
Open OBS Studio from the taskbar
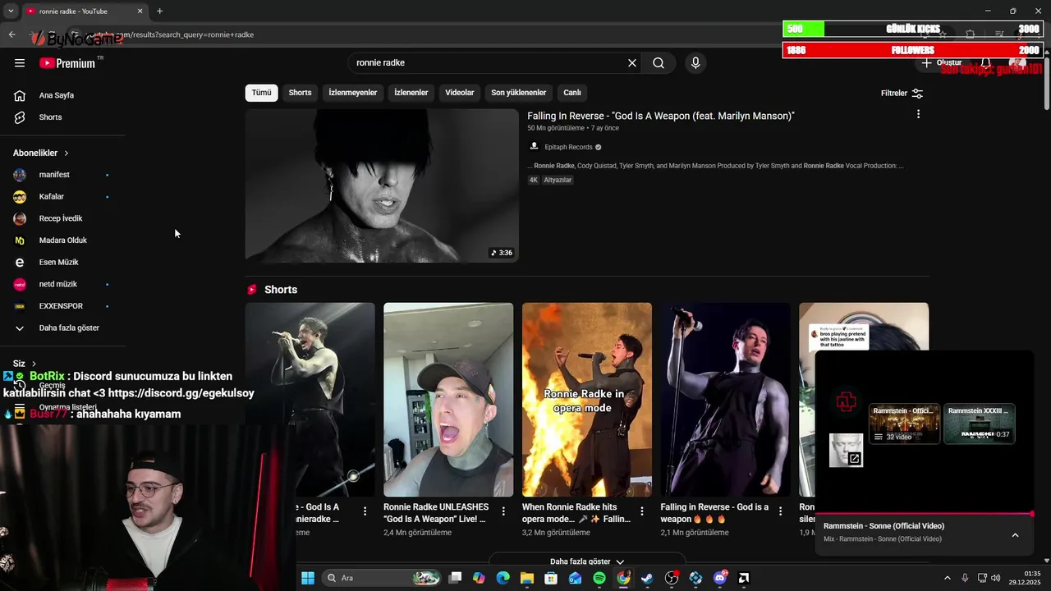[672, 578]
